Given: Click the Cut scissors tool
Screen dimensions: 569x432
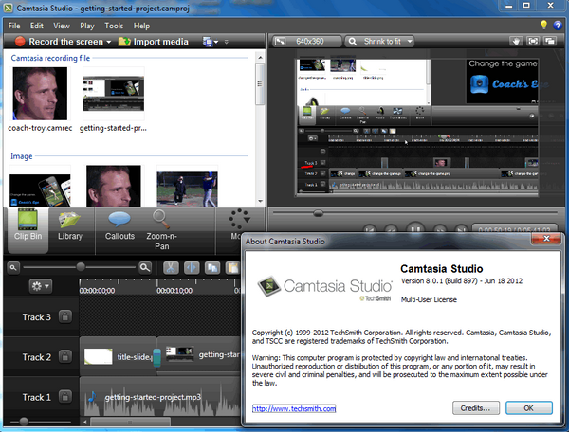Looking at the screenshot, I should click(x=171, y=268).
